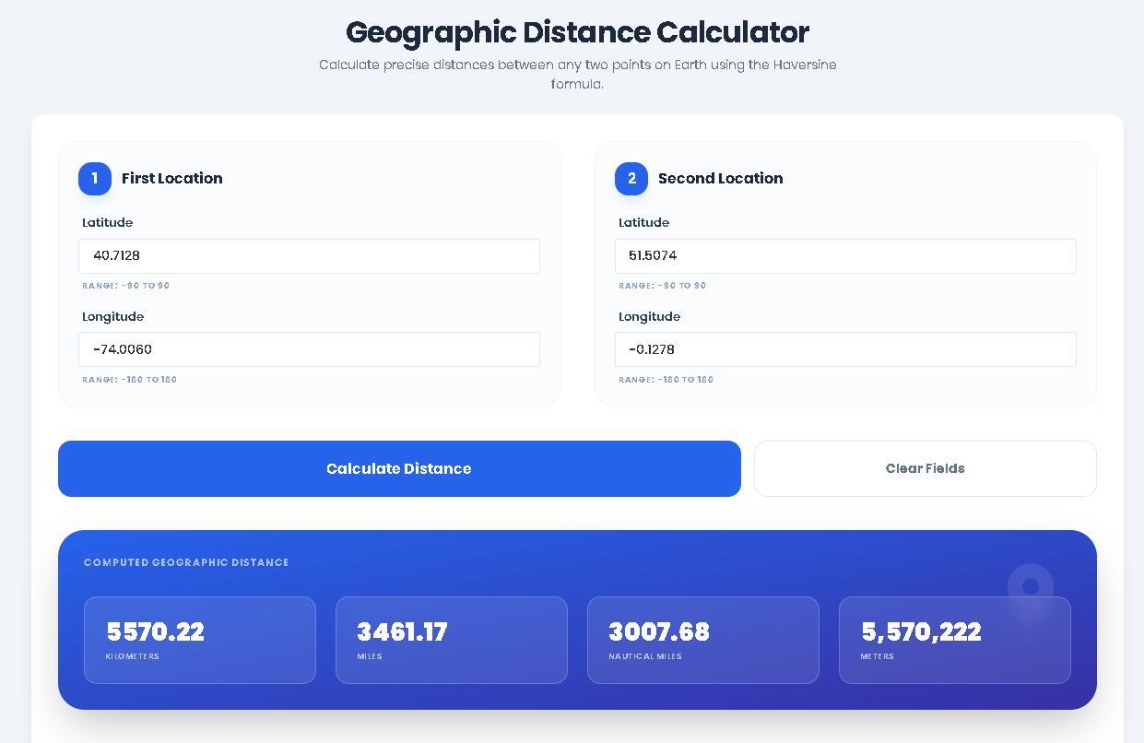Click the First Location card header
Screen dimensions: 1144x743
[171, 178]
